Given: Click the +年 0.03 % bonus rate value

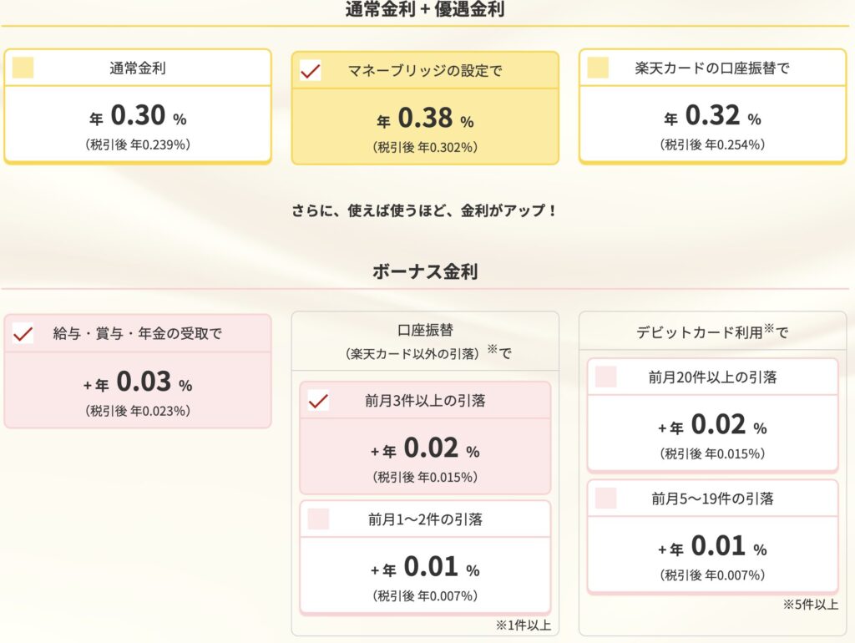Looking at the screenshot, I should (x=138, y=382).
